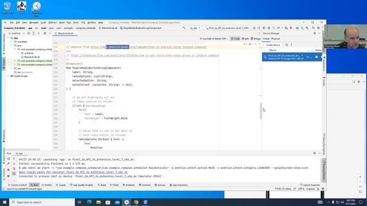
Task: Open the app run configuration dropdown
Action: (x=195, y=28)
